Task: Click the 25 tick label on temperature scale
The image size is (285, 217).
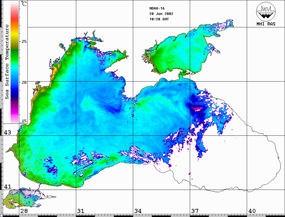Action: coord(24,41)
